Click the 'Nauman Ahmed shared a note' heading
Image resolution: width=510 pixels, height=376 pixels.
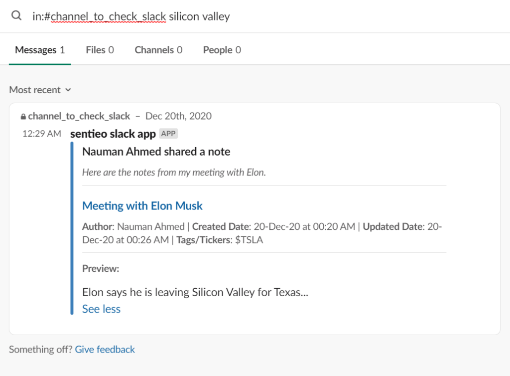pos(156,152)
